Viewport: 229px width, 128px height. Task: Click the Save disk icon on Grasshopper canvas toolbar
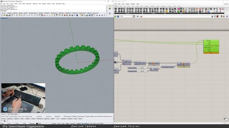tap(118, 16)
